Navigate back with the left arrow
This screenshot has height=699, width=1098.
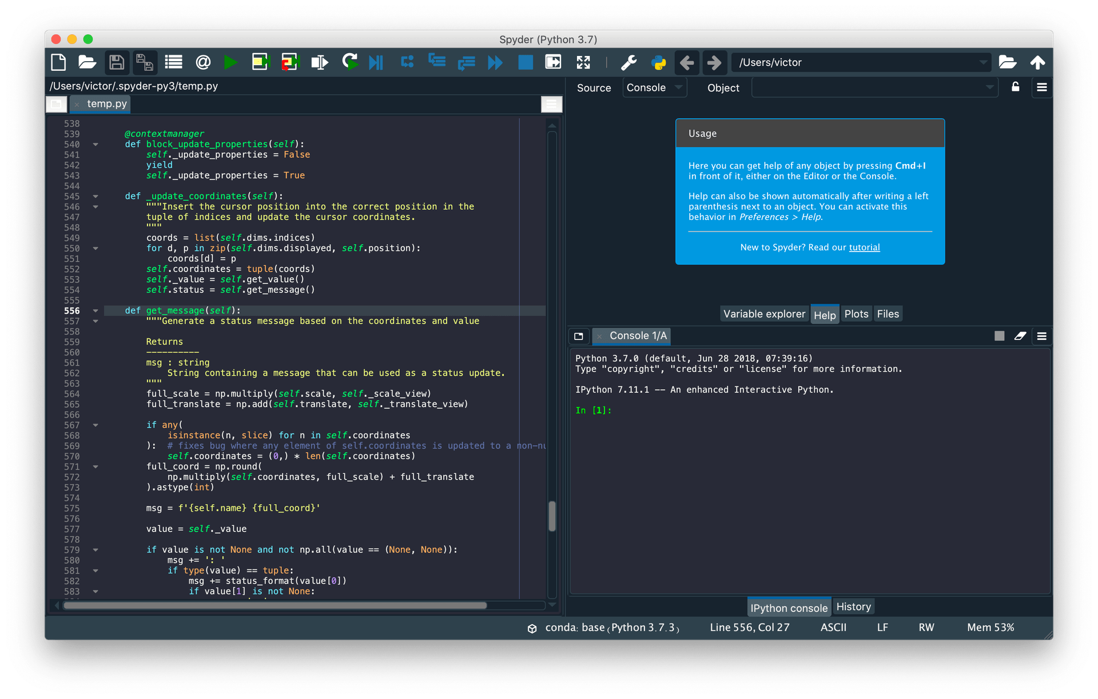(686, 62)
